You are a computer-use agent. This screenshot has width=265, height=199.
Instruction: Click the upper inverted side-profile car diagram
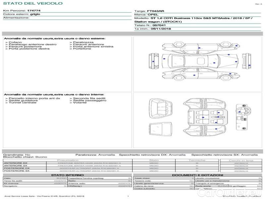click(x=201, y=47)
